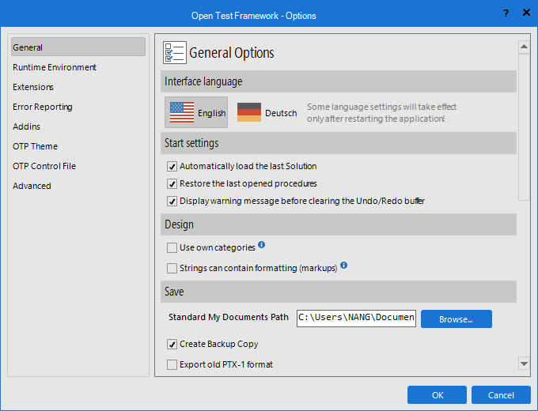Click the Interface language section header
This screenshot has height=411, width=538.
(x=339, y=81)
